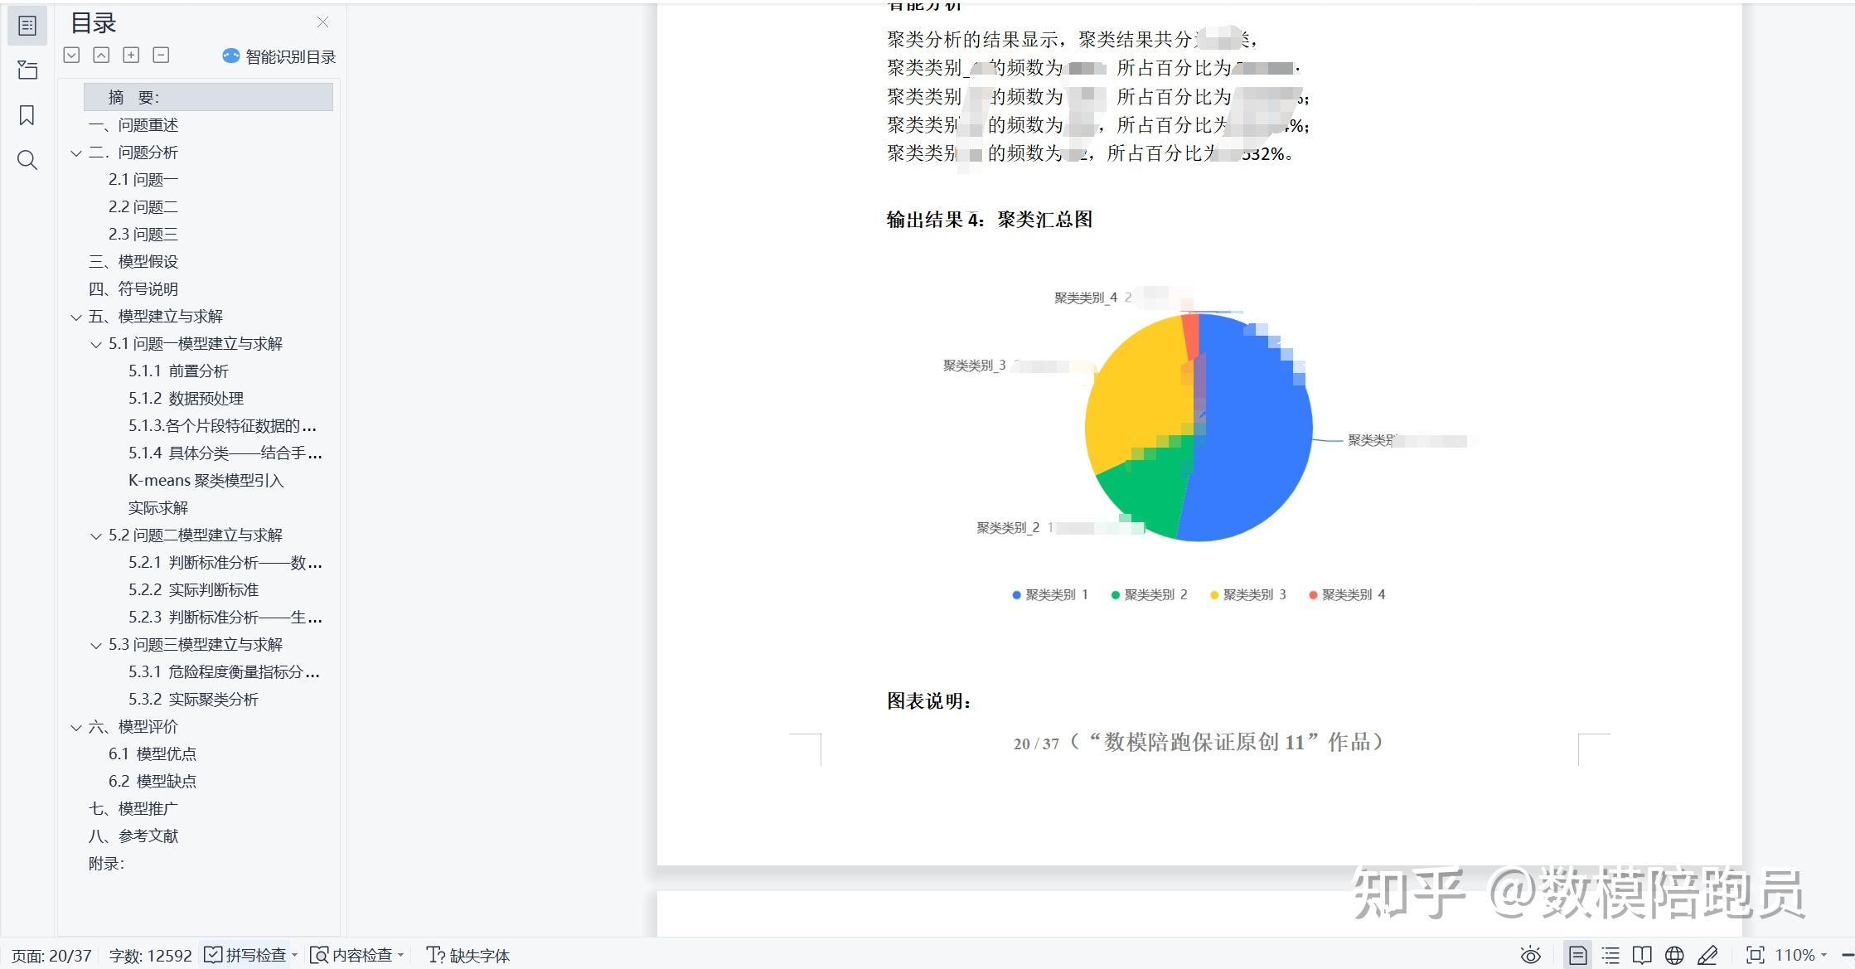Toggle eye protection mode icon
Image resolution: width=1855 pixels, height=969 pixels.
(1531, 956)
